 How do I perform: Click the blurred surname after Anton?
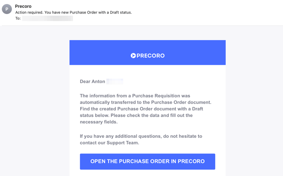click(115, 82)
